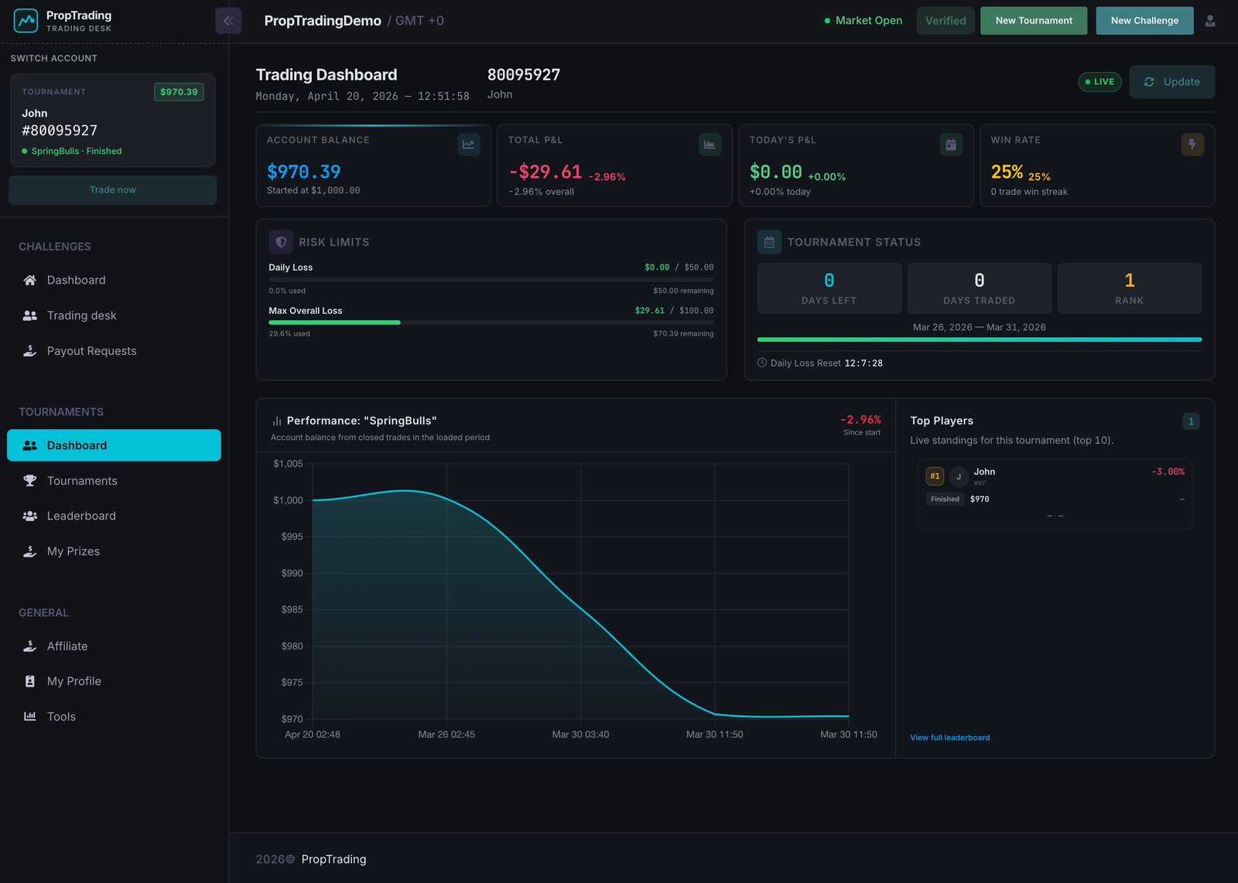Click the Win Rate lightning bolt icon

point(1192,144)
